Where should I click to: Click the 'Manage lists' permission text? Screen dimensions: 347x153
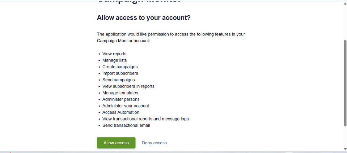[114, 60]
